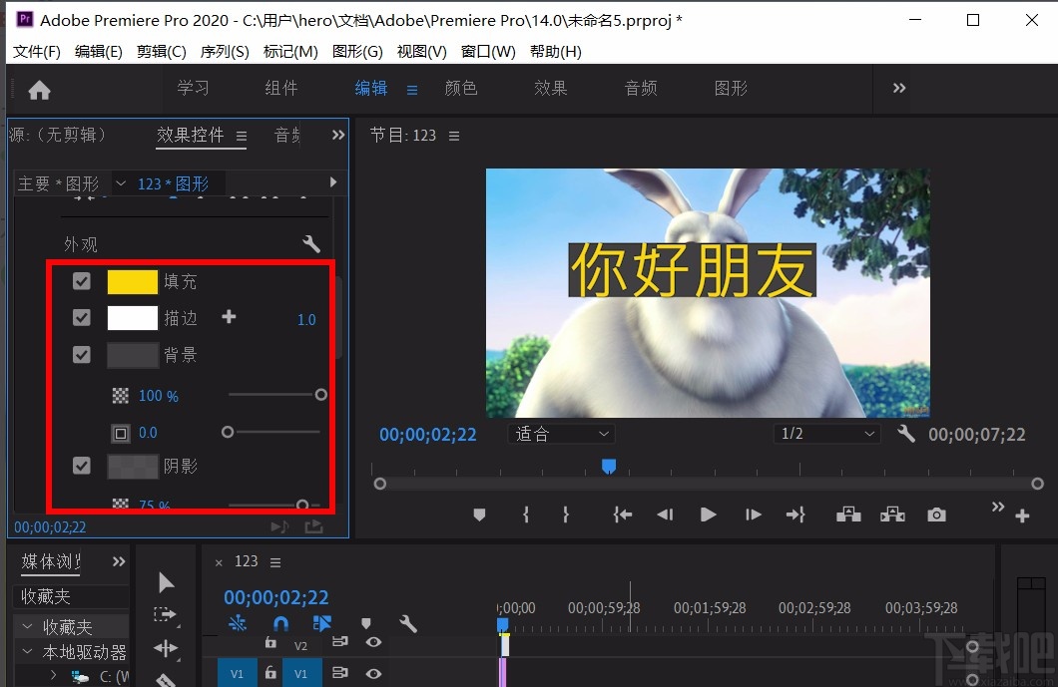Show more workspaces with double chevron
The height and width of the screenshot is (687, 1058).
coord(898,89)
